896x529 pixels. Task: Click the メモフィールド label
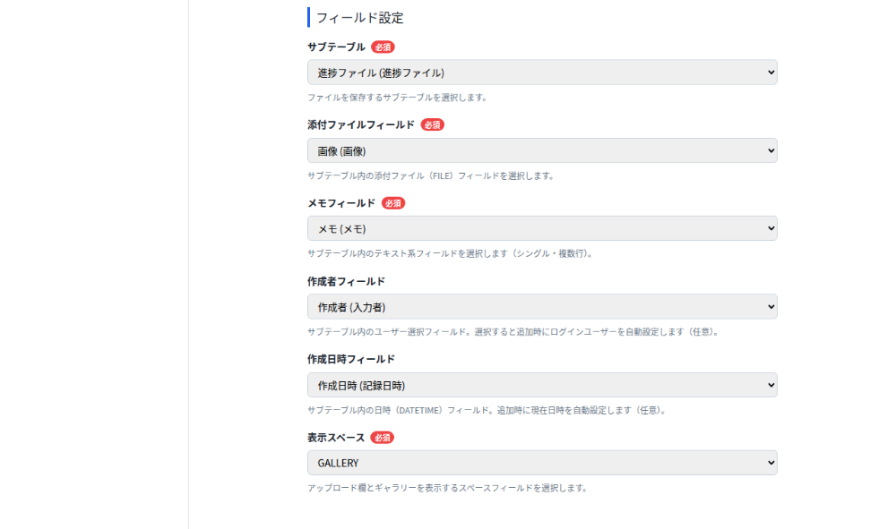pyautogui.click(x=341, y=203)
